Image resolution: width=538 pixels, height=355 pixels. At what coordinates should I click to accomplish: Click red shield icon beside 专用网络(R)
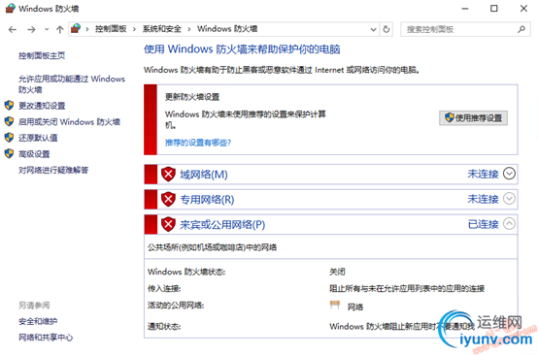[168, 199]
